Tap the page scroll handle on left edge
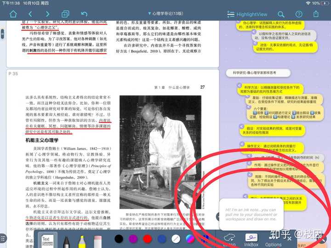Viewport: 331px width, 248px height. pyautogui.click(x=2, y=34)
